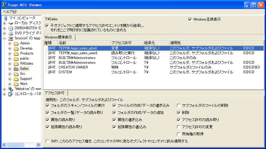Click the Admin folder icon

tap(16, 44)
